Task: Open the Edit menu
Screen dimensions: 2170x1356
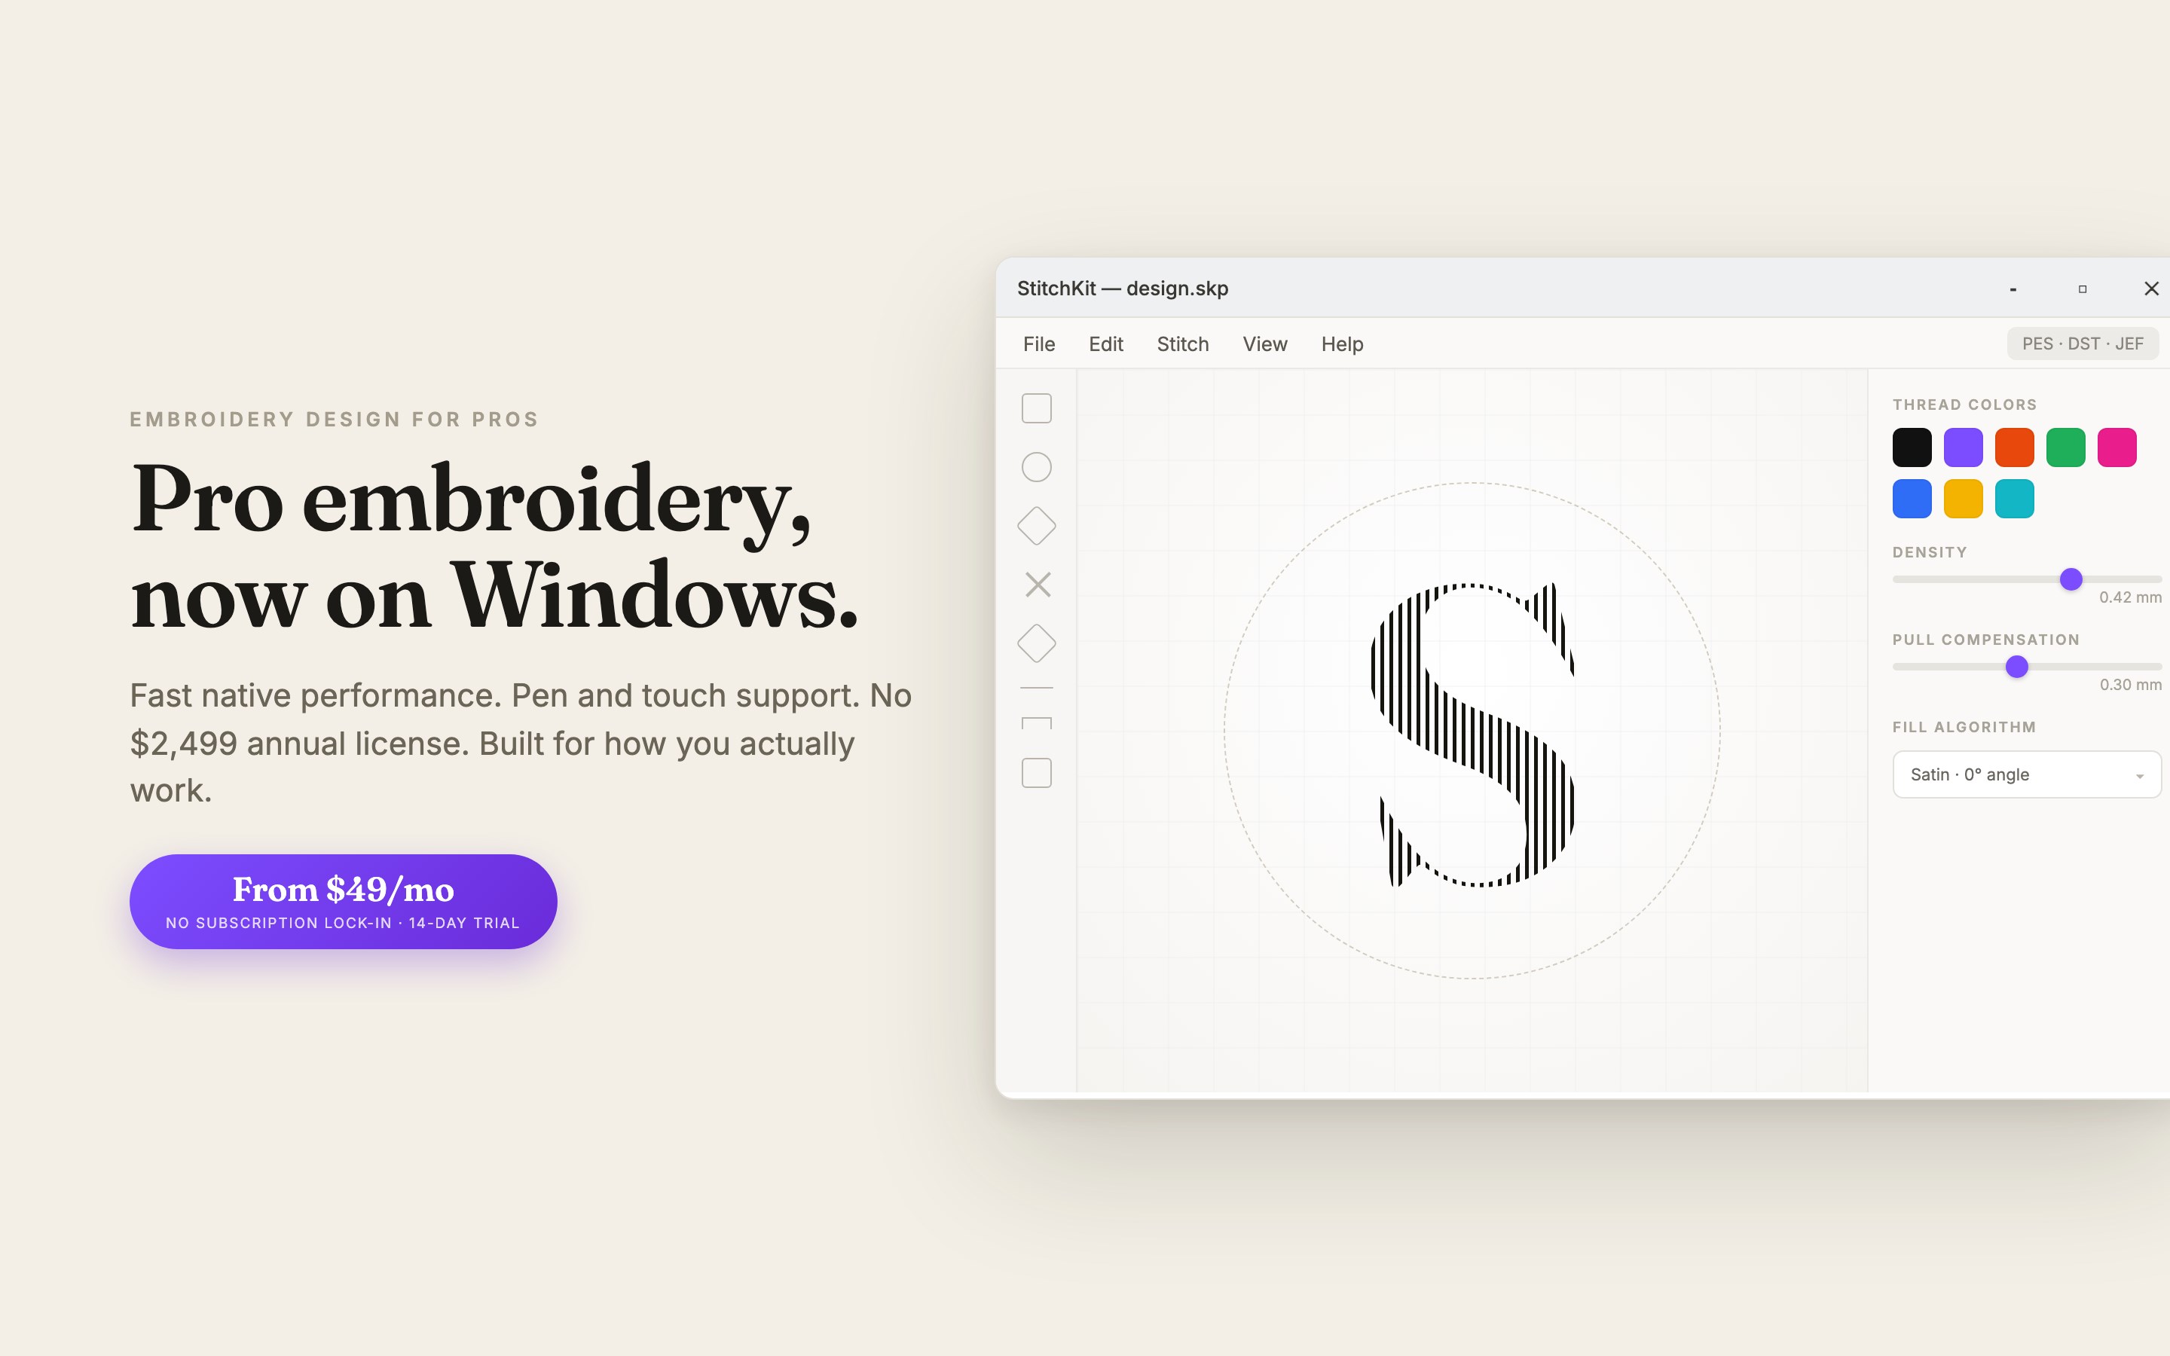Action: click(1105, 344)
